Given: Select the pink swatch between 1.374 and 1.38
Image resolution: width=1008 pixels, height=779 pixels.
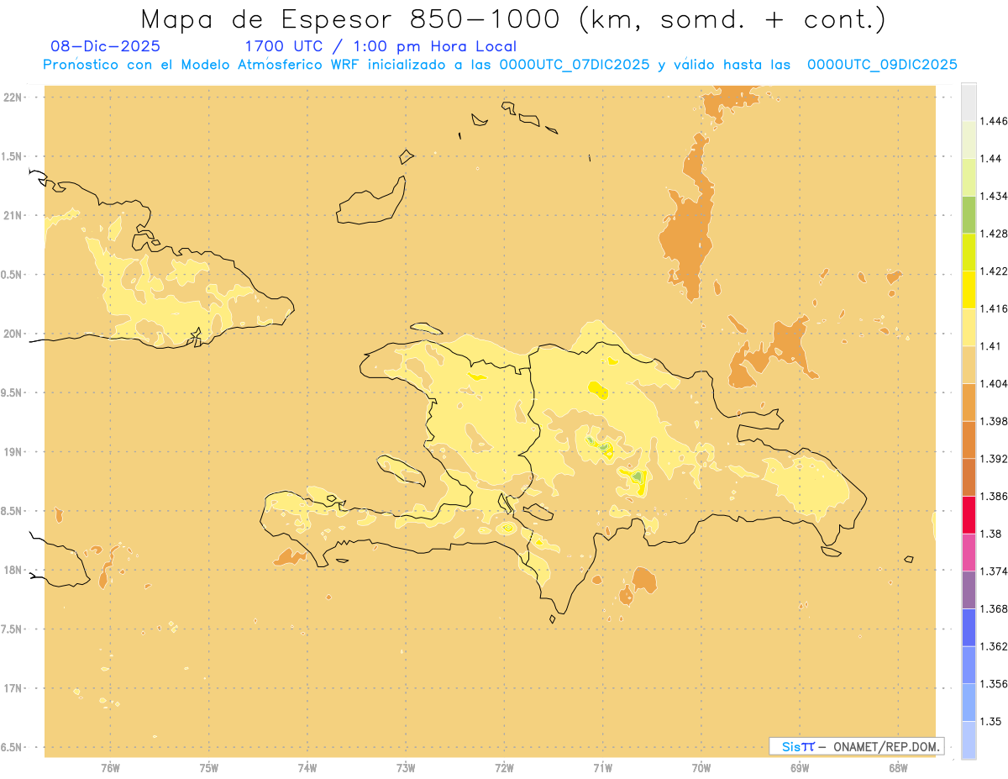Looking at the screenshot, I should [x=969, y=552].
